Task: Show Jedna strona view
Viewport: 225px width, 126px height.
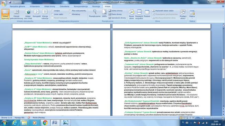Action: click(x=116, y=11)
